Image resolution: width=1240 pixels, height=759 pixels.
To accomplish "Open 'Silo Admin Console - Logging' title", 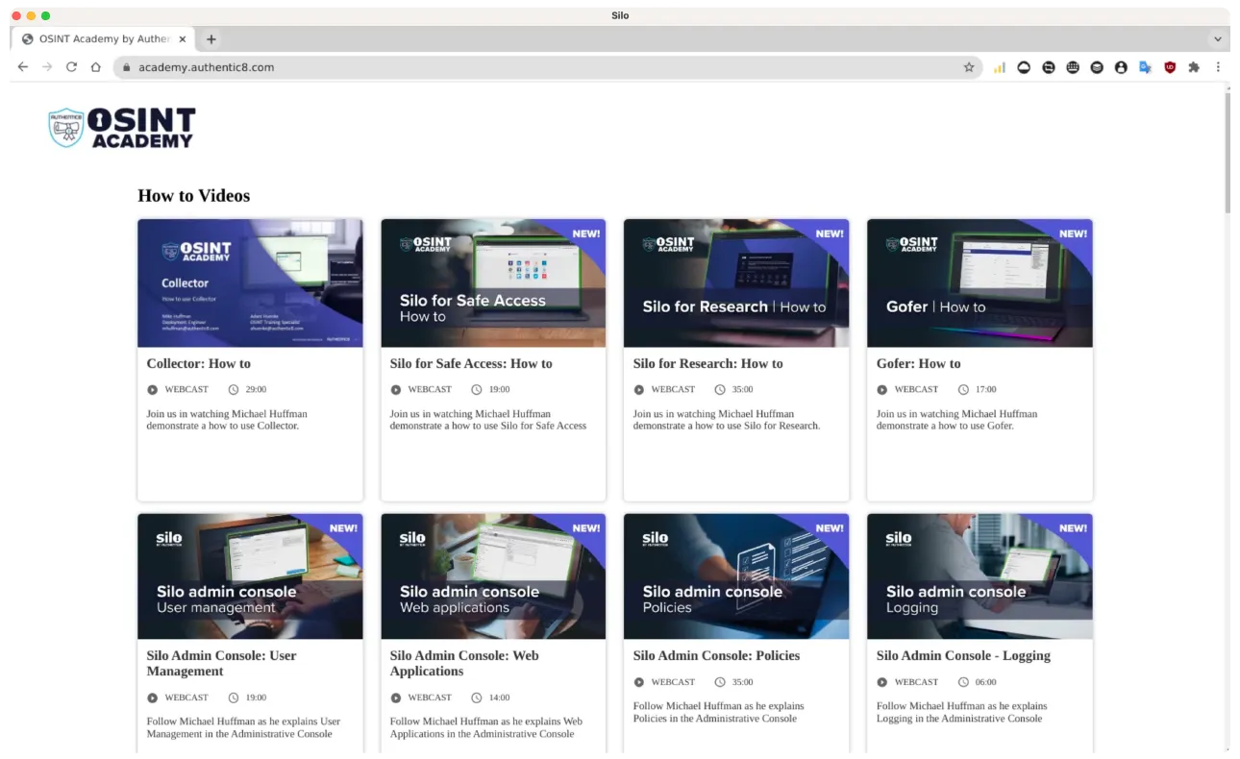I will pos(963,655).
